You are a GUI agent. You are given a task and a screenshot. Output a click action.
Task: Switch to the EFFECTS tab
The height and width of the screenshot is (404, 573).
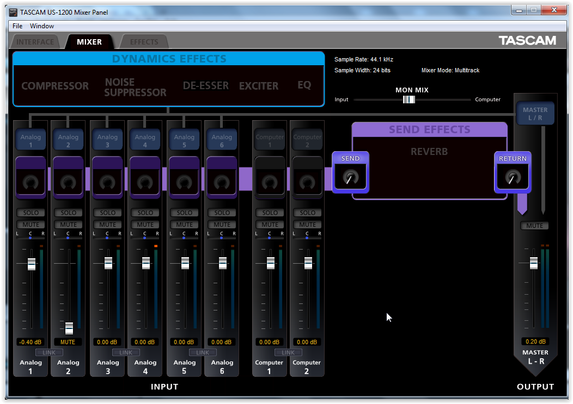(144, 42)
